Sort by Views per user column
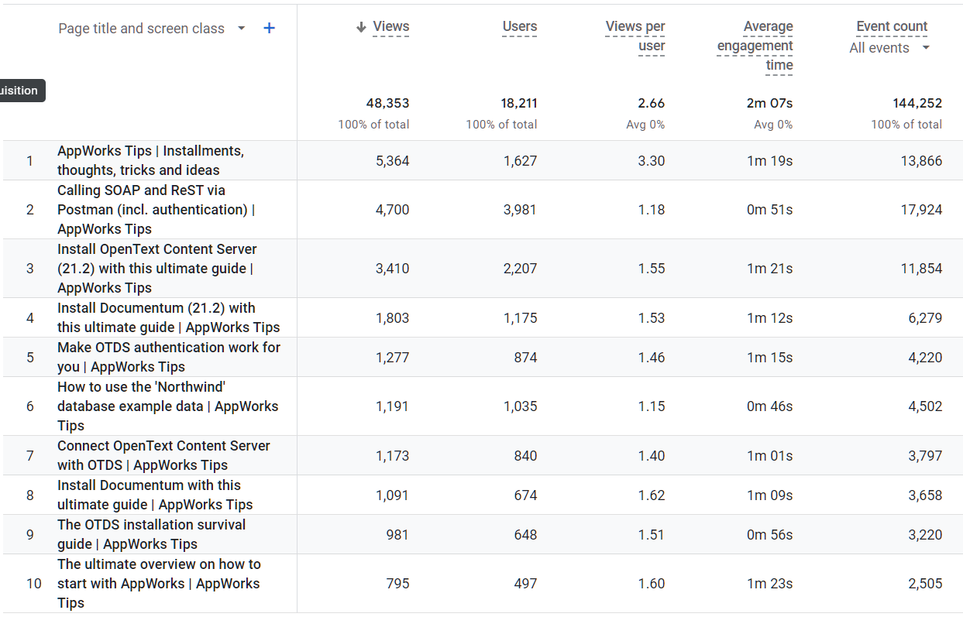Viewport: 963px width, 617px height. 635,36
